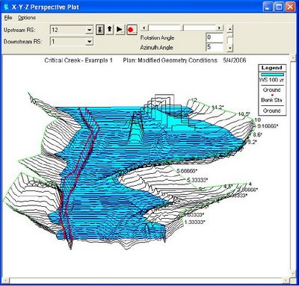This screenshot has height=286, width=299.
Task: Click the WS 100 yr legend swatch
Action: pyautogui.click(x=272, y=75)
